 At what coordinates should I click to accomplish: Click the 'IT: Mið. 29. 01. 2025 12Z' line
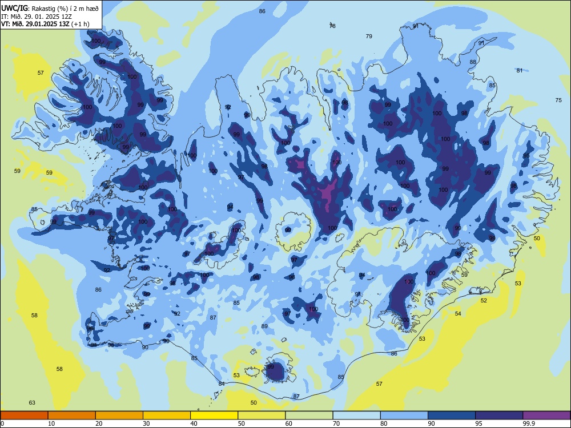point(36,17)
